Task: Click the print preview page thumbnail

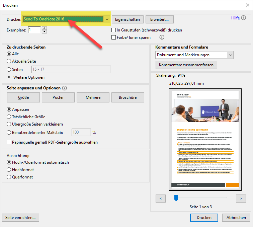Action: pyautogui.click(x=205, y=140)
